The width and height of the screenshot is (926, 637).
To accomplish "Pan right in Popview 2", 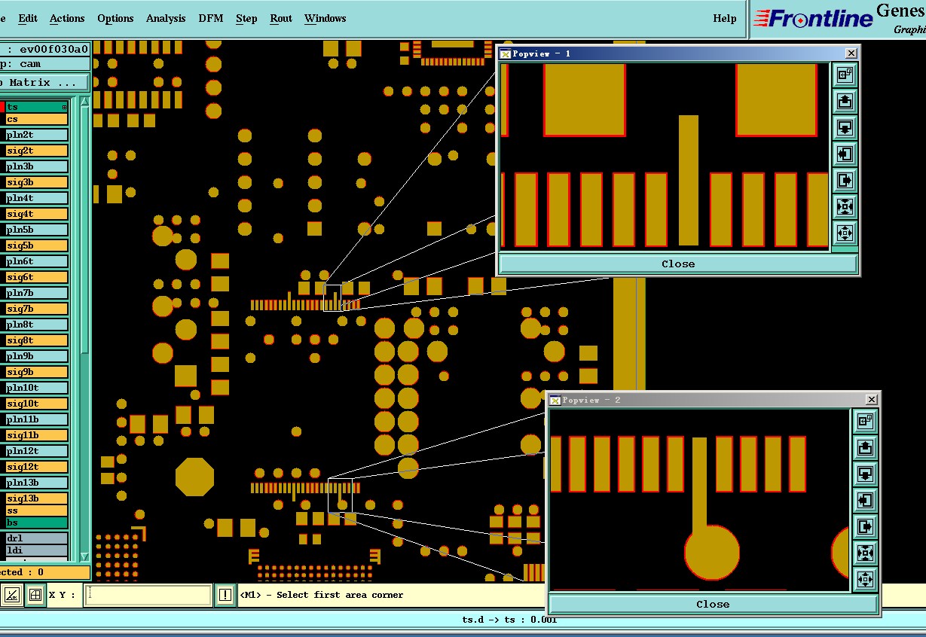I will (865, 526).
